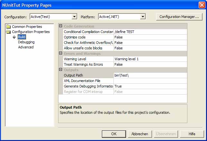Viewport: 207px width, 141px height.
Task: Collapse the Outputs section
Action: point(60,70)
